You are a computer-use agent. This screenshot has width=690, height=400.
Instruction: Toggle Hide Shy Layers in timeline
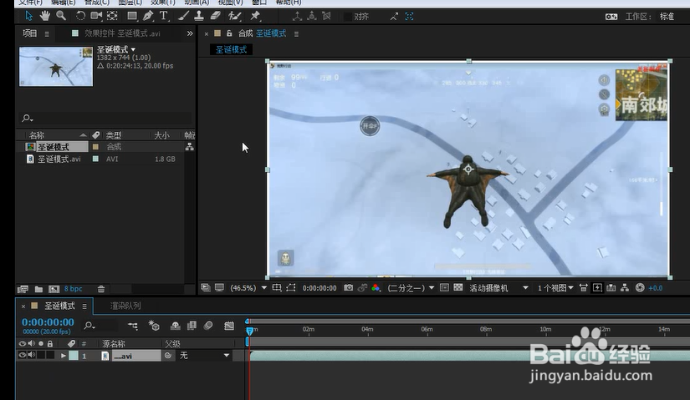(x=175, y=326)
